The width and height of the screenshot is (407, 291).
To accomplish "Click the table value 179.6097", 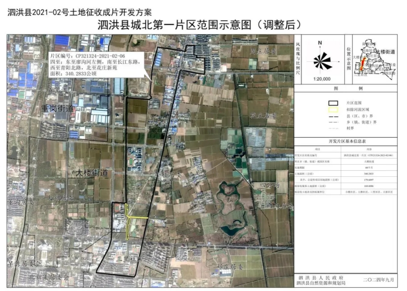I will click(369, 180).
